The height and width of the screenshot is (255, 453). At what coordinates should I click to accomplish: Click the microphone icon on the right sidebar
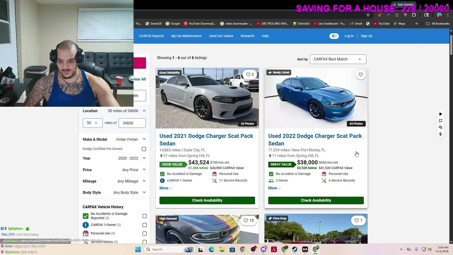click(x=441, y=134)
